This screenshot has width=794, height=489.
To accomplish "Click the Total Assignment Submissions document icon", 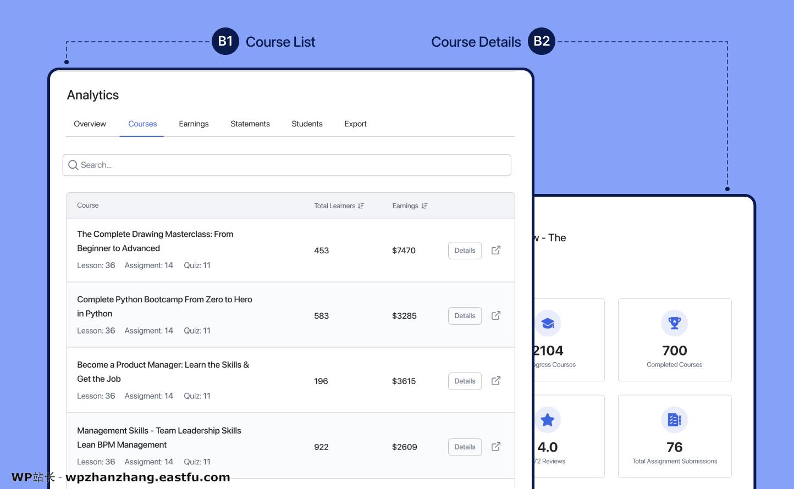I will click(x=674, y=419).
